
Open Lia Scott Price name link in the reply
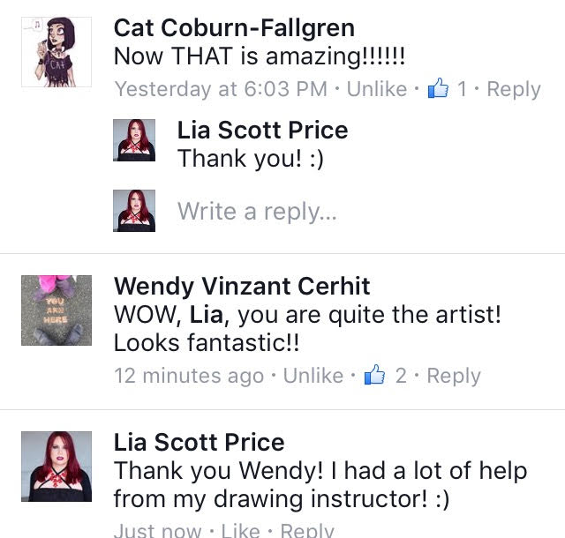(x=262, y=131)
